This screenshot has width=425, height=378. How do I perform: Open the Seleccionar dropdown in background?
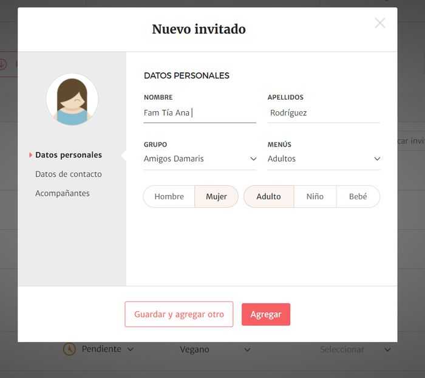355,349
